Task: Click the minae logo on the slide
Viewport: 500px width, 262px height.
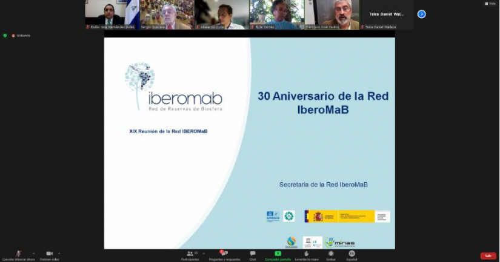Action: click(340, 243)
